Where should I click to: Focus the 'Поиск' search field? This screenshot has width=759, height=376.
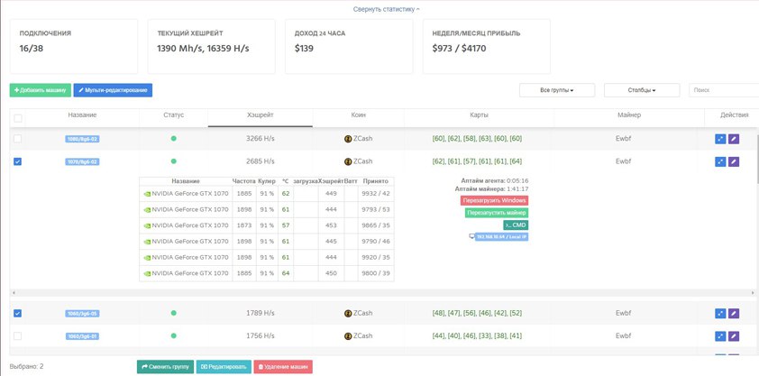pyautogui.click(x=722, y=90)
